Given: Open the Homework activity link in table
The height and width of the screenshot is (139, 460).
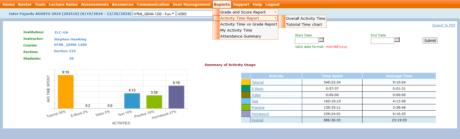Looking at the screenshot, I should (x=260, y=114).
